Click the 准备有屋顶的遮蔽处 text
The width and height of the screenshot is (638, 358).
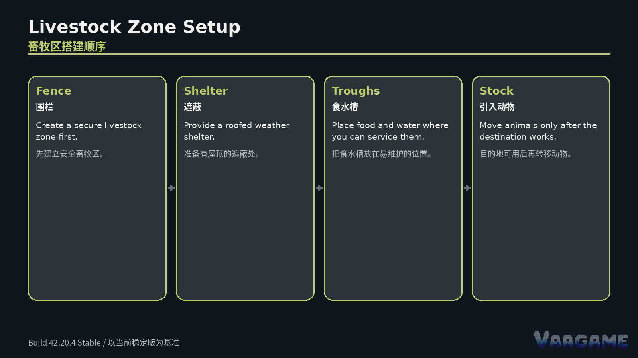pos(222,154)
